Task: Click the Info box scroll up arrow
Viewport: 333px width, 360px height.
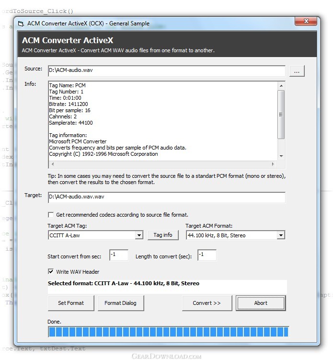Action: [281, 86]
